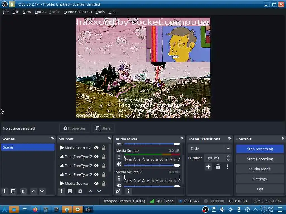Remove selected source with trash icon
The image size is (286, 214).
[70, 191]
